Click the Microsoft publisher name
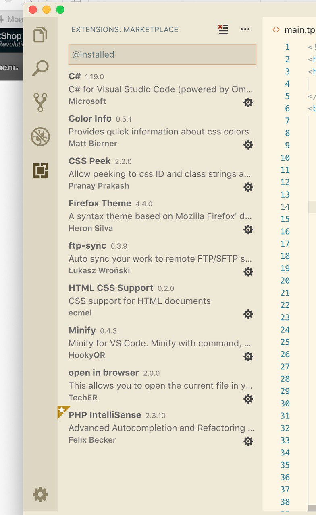 point(87,101)
